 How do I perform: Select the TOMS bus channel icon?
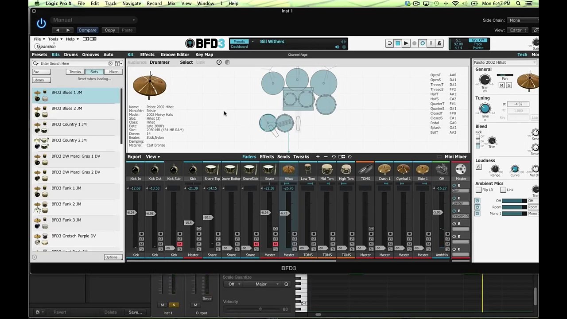click(365, 170)
